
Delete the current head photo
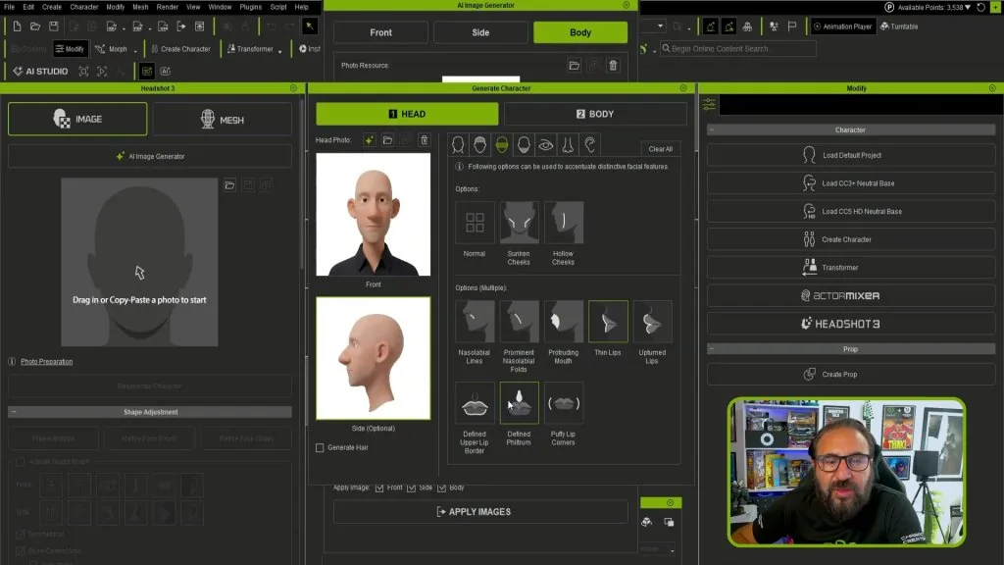tap(424, 140)
